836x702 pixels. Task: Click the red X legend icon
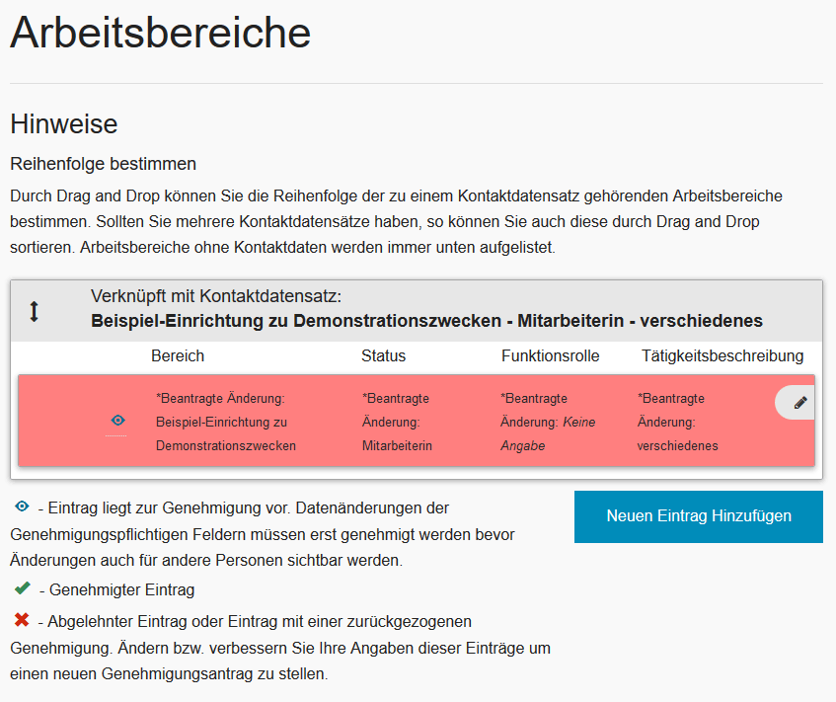pyautogui.click(x=22, y=620)
